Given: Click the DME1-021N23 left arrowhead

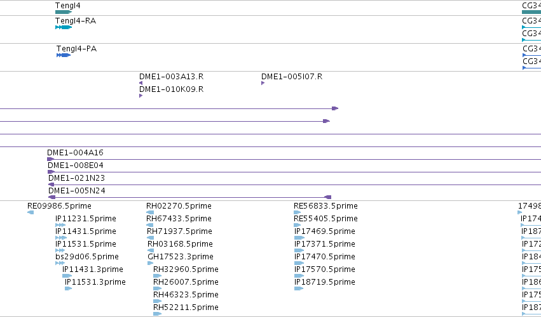Looking at the screenshot, I should tap(51, 184).
